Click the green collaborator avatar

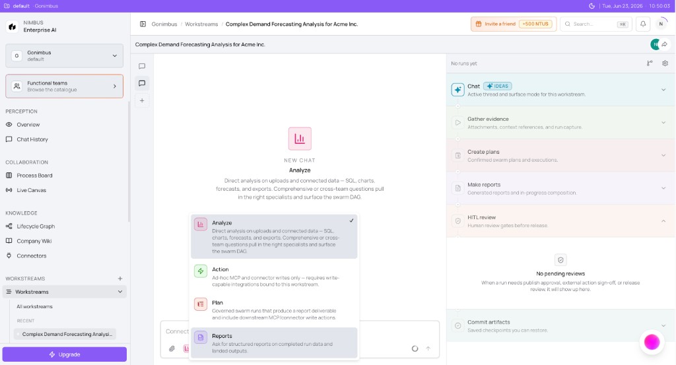[655, 44]
